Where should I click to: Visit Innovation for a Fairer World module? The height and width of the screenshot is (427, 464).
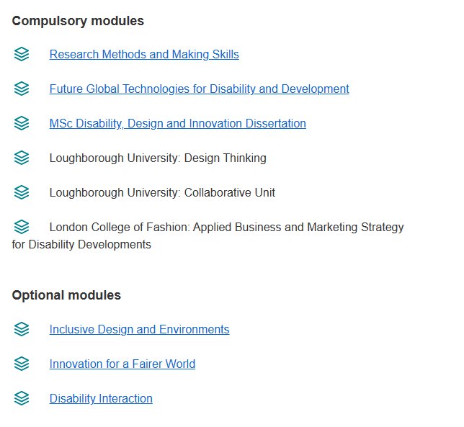point(122,364)
